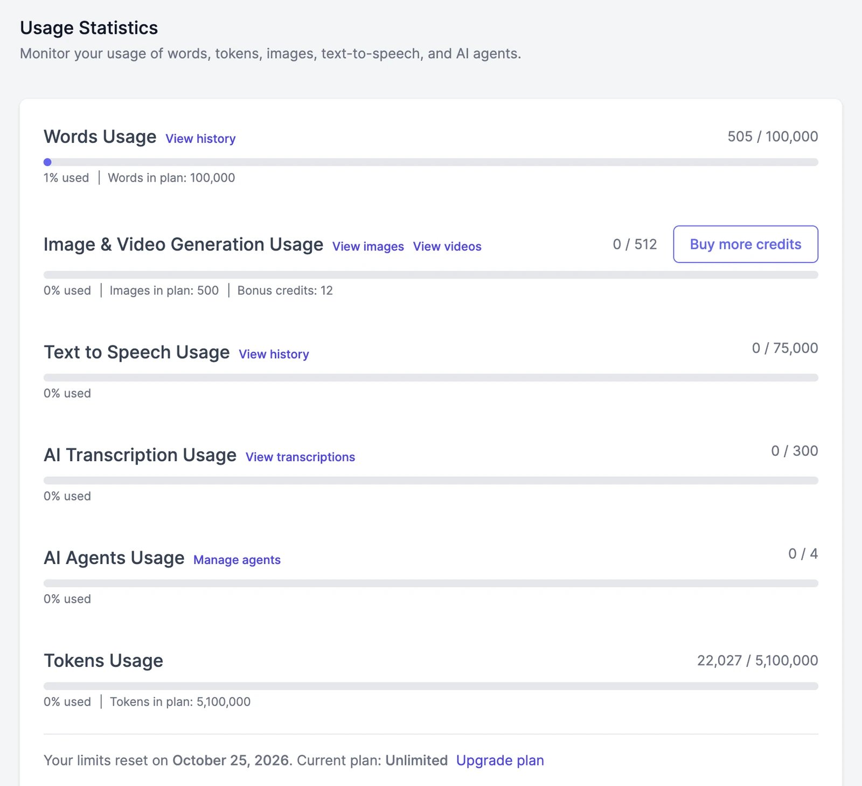The width and height of the screenshot is (862, 786).
Task: Click the 0 / 300 transcription count
Action: pos(794,451)
